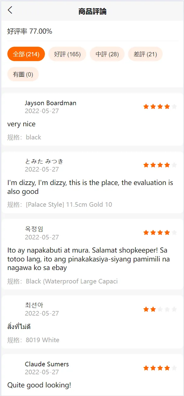Click Claude Sumers' star rating

[x=160, y=368]
